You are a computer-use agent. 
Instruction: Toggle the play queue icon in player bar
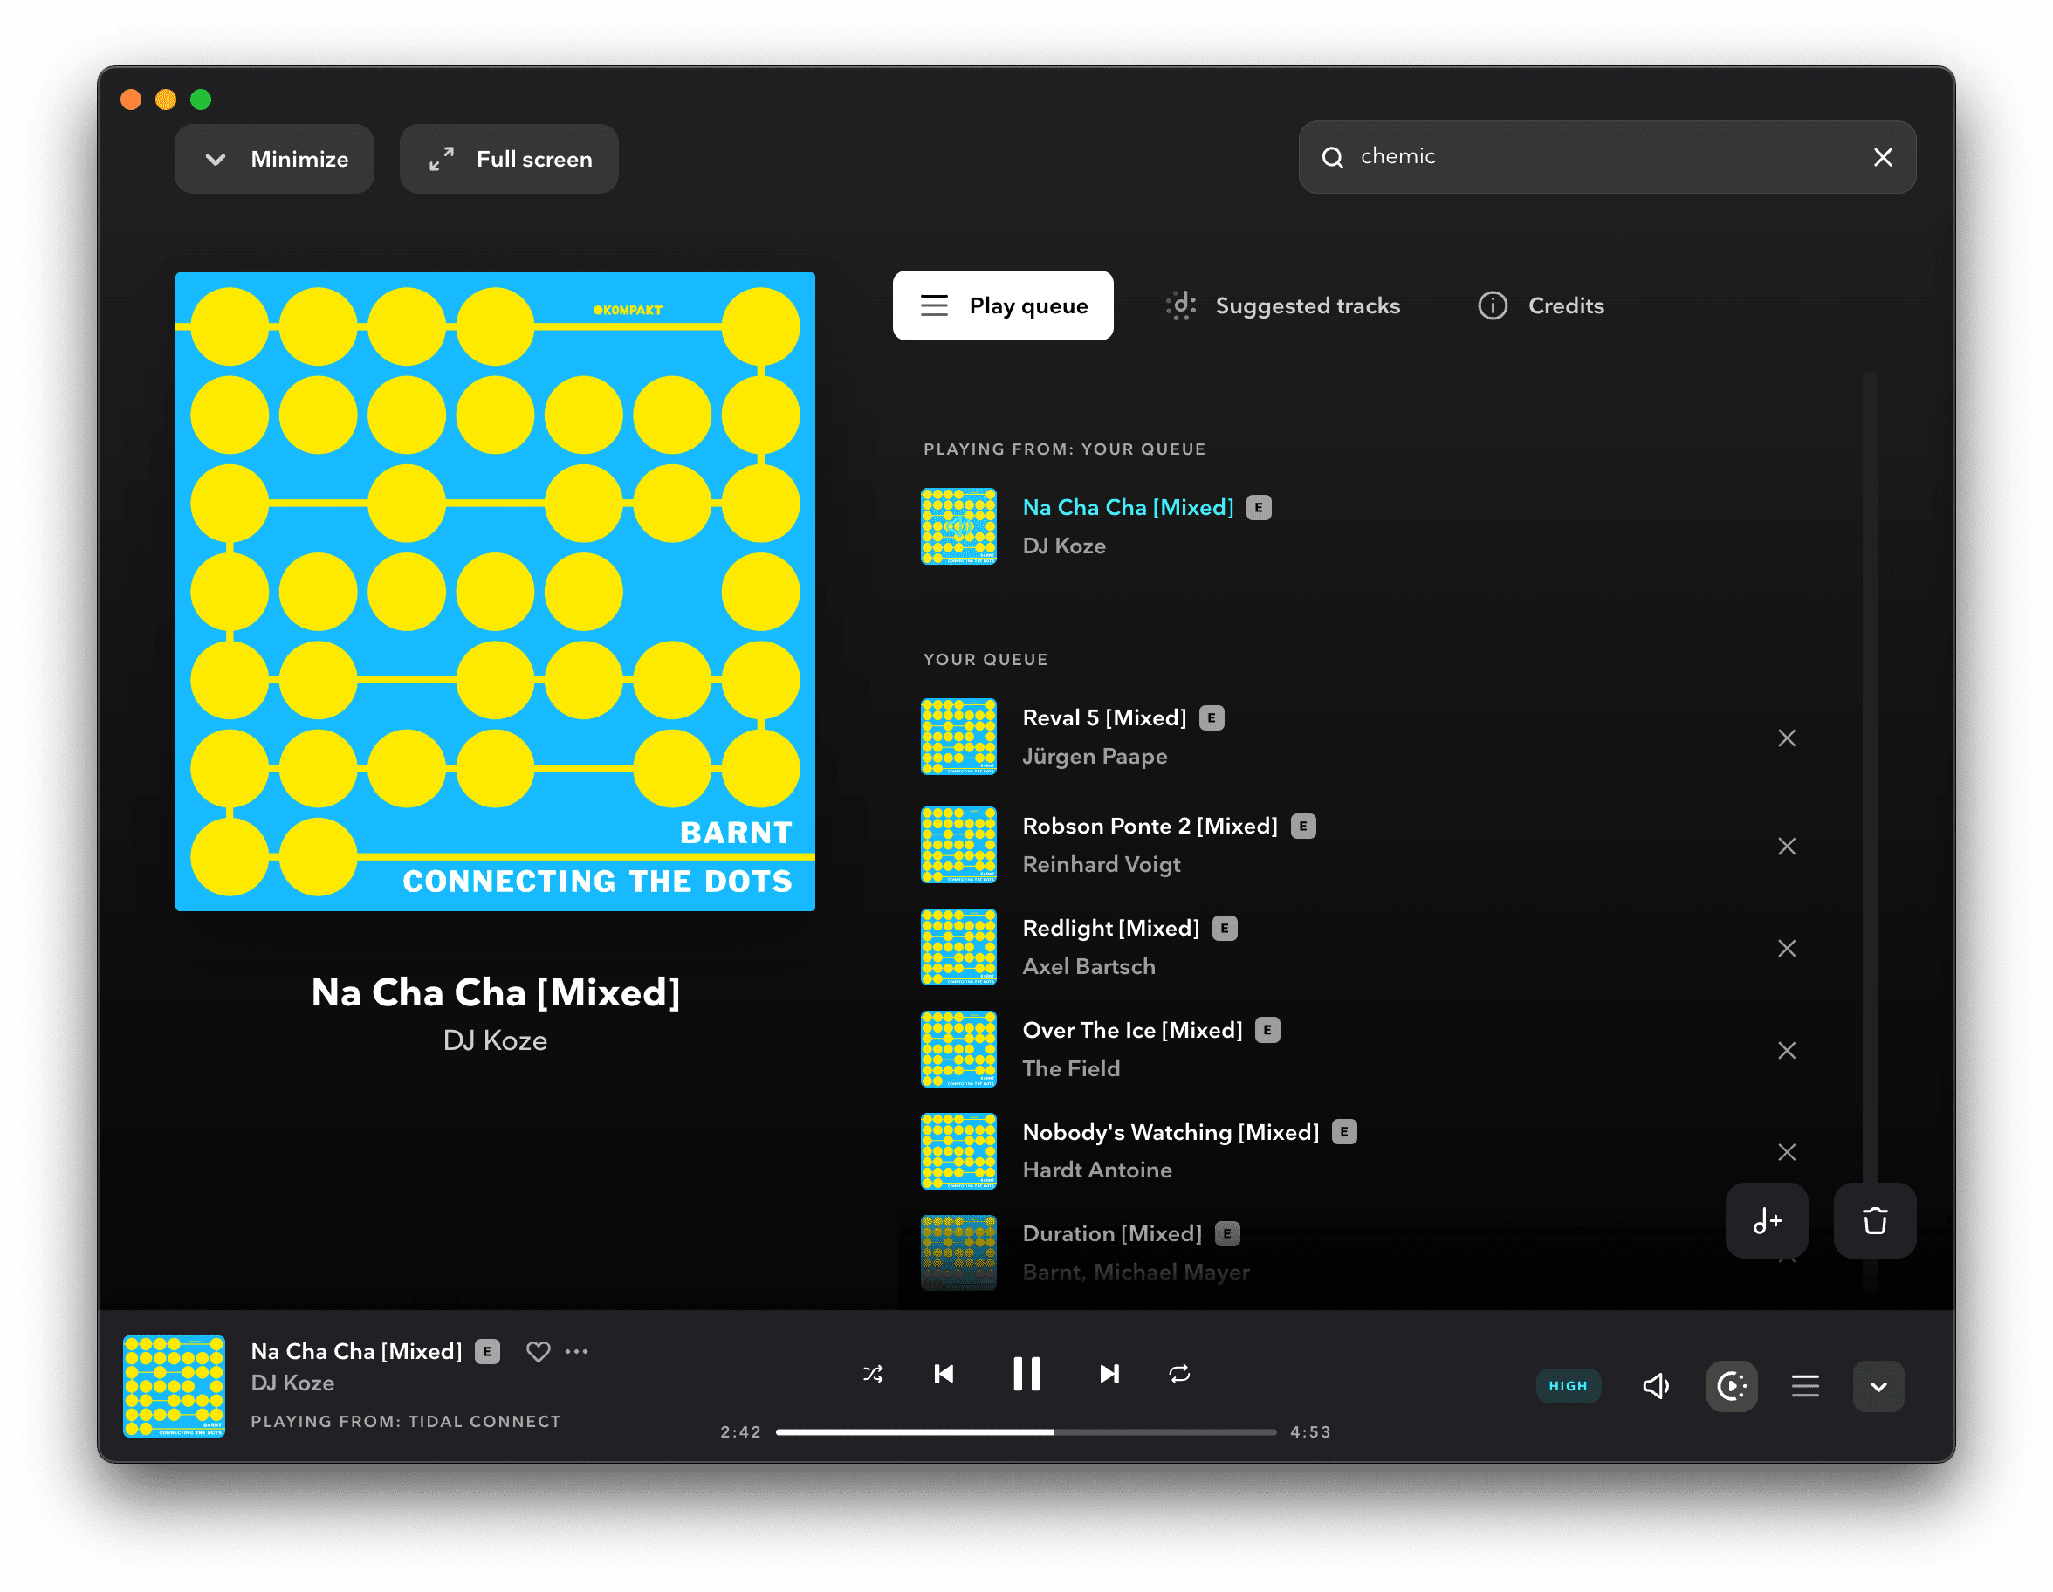click(x=1805, y=1386)
